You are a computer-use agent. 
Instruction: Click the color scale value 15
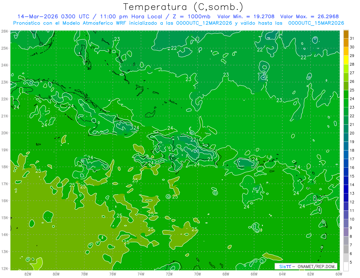352,176
